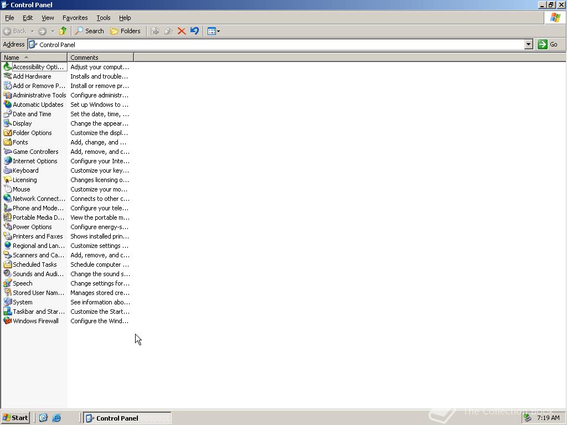Select the Internet Options icon
This screenshot has height=425, width=567.
[8, 161]
